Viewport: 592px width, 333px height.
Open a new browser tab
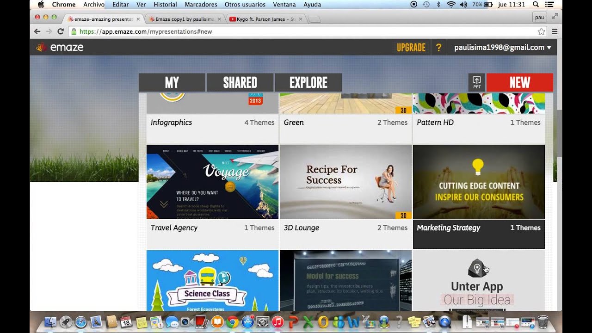314,19
